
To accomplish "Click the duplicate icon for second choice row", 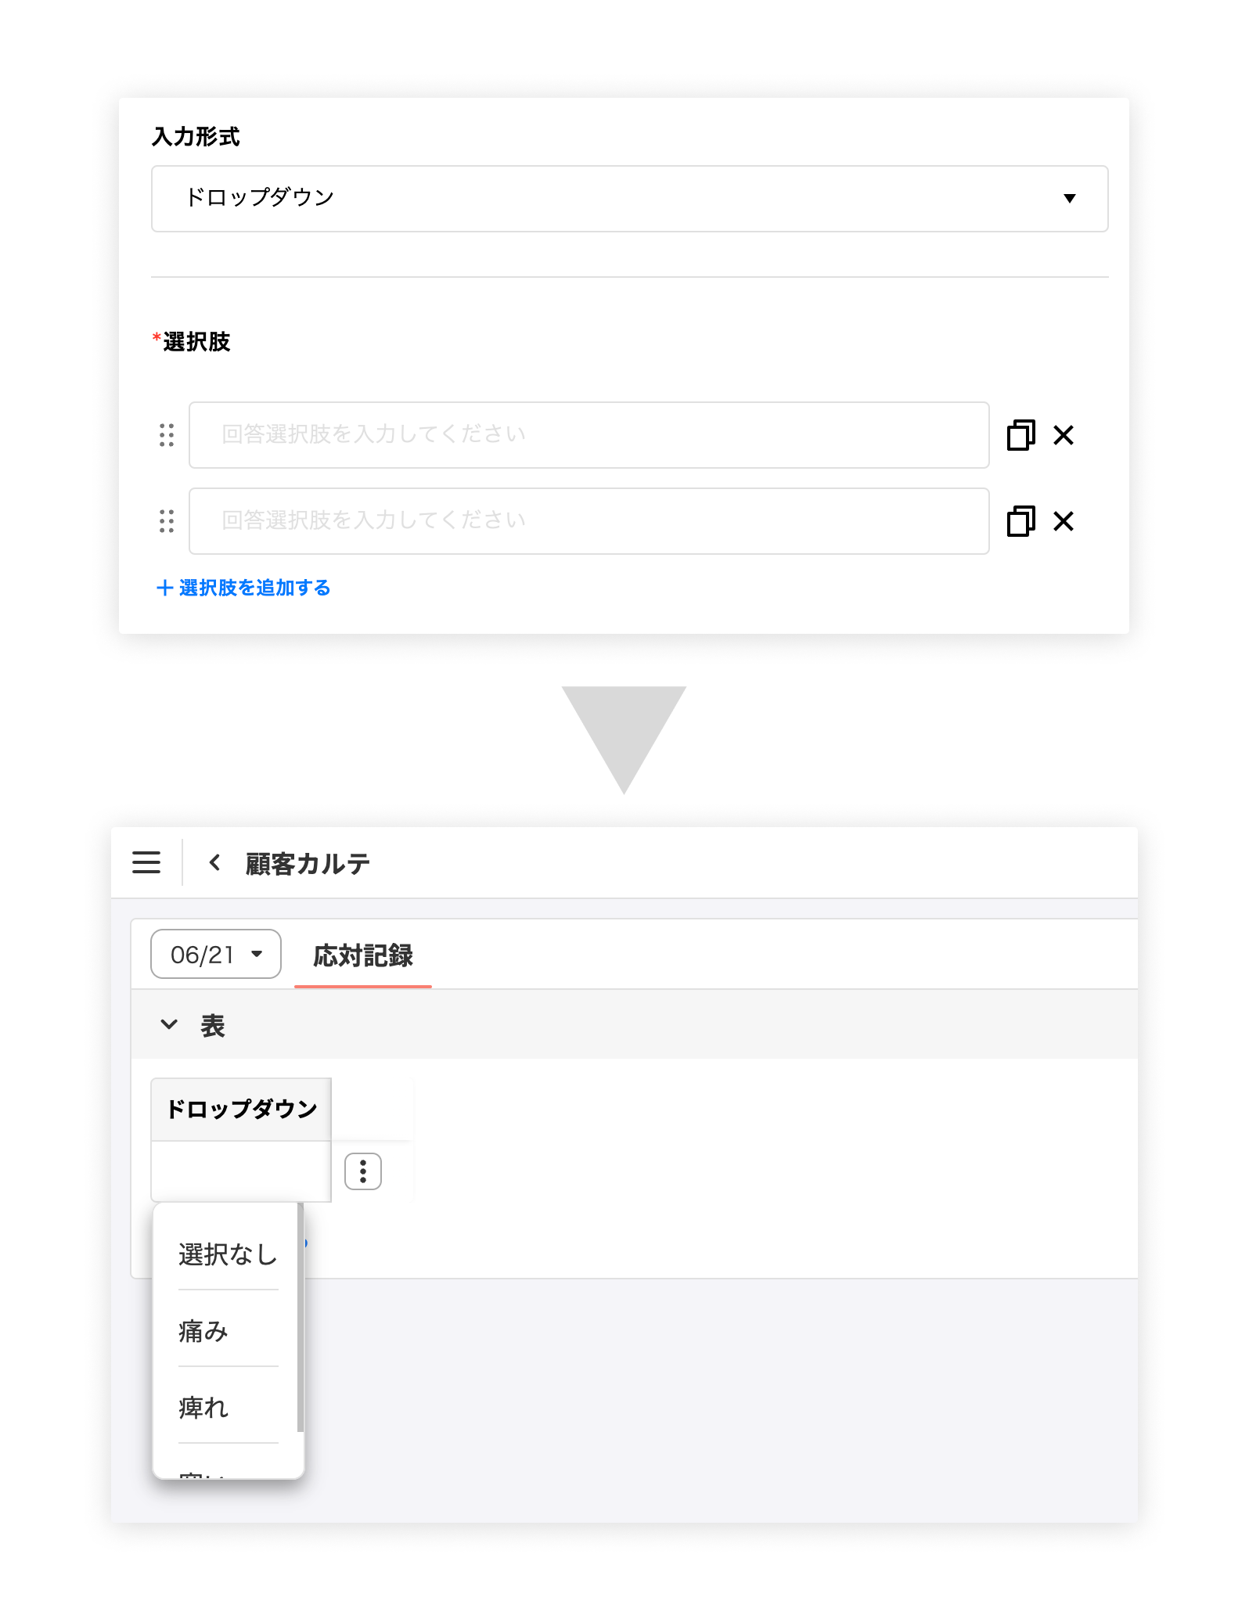I will (x=1020, y=521).
